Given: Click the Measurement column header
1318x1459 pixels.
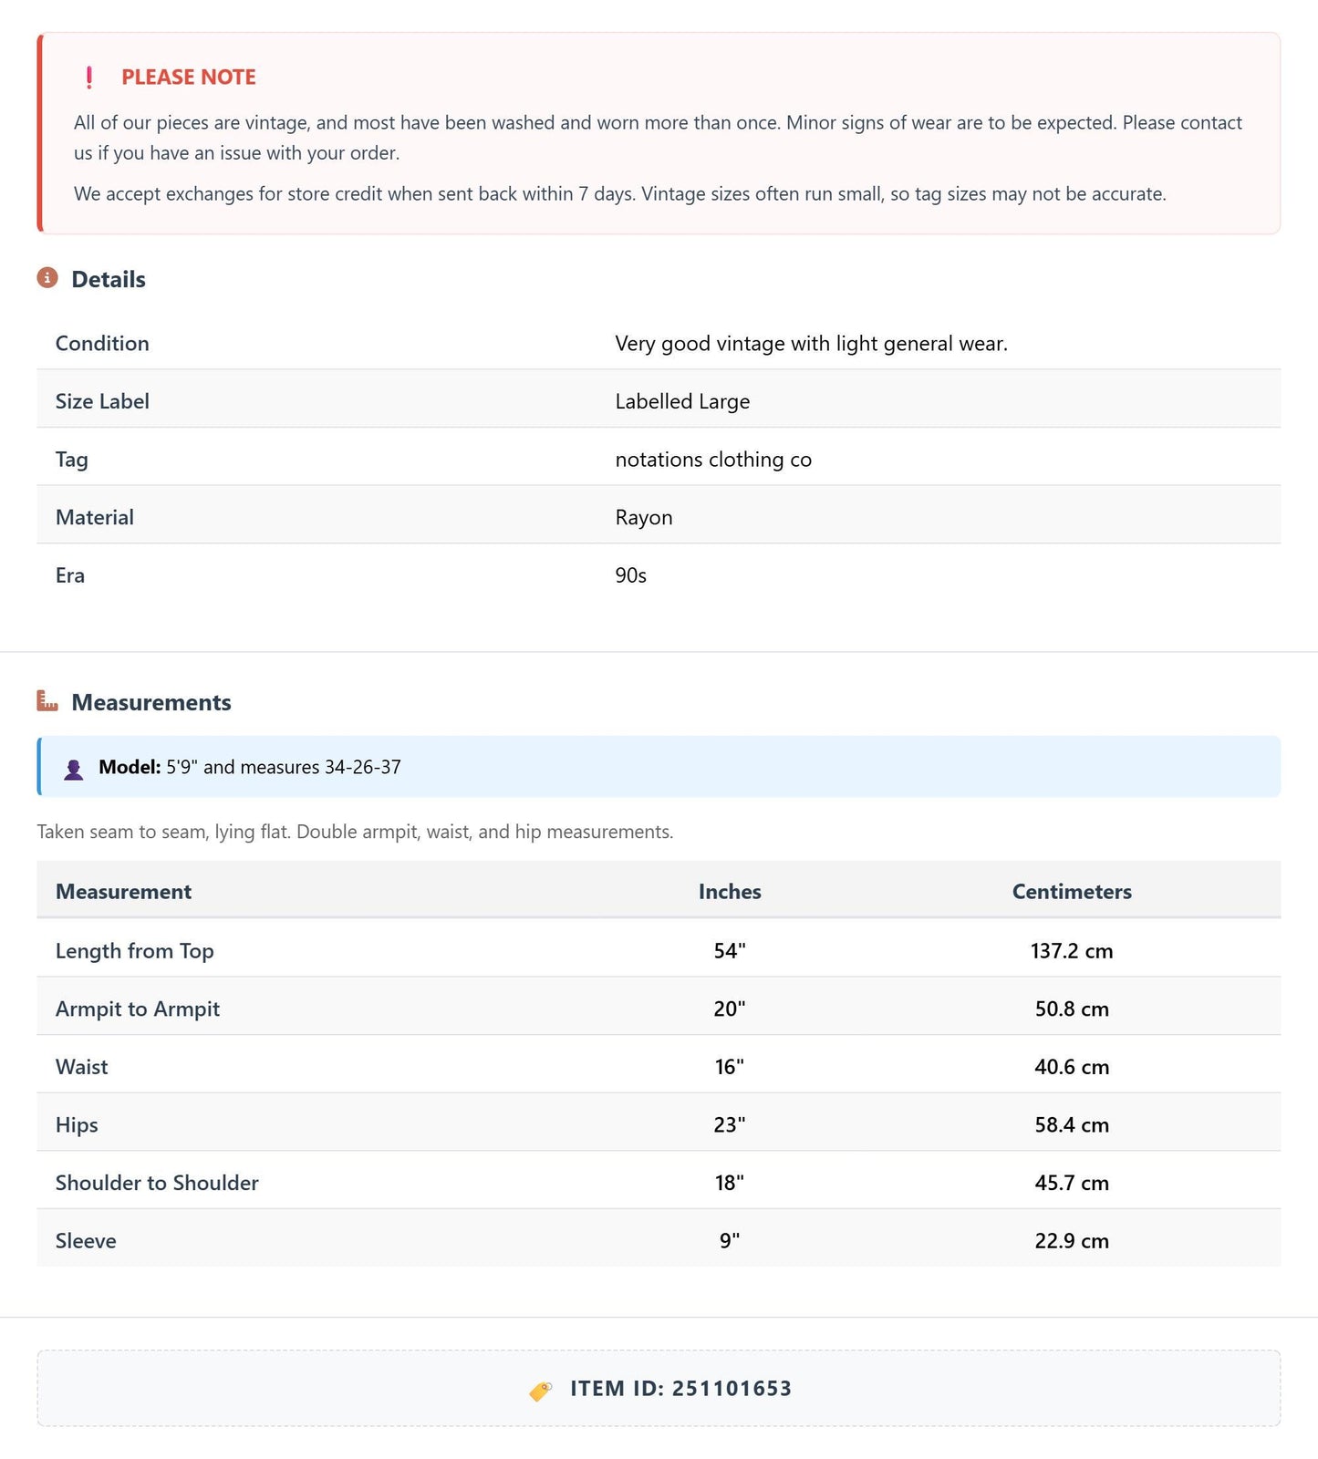Looking at the screenshot, I should click(x=123, y=891).
